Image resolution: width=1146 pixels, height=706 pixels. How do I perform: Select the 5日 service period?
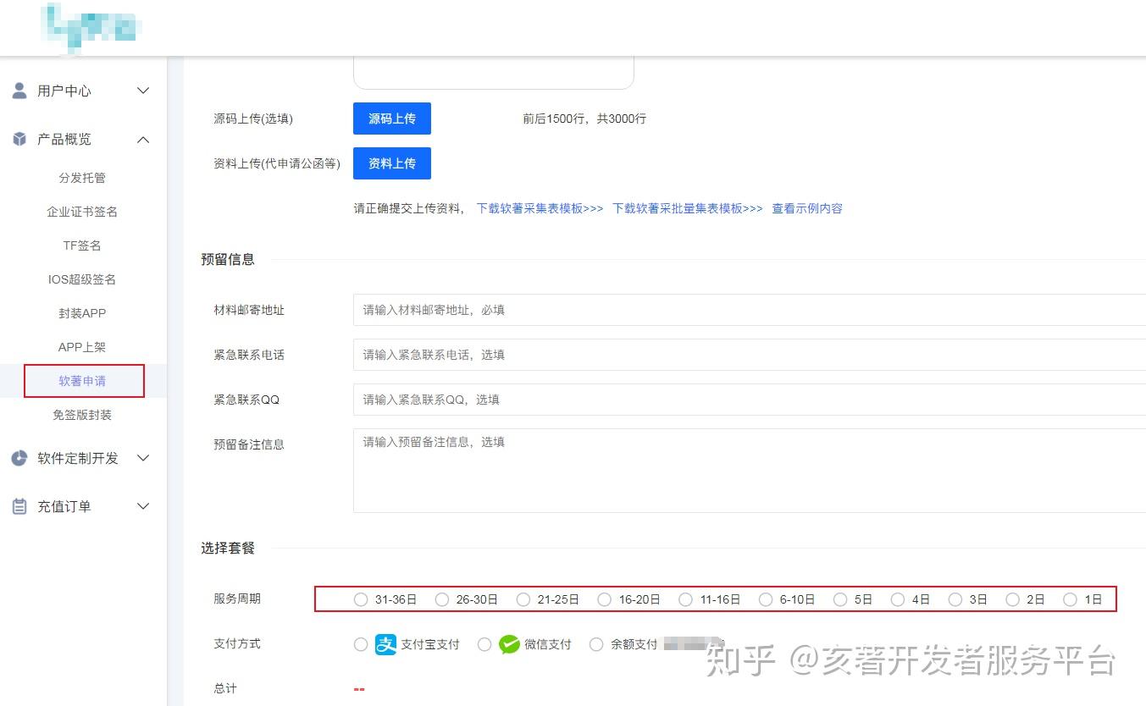(x=840, y=599)
